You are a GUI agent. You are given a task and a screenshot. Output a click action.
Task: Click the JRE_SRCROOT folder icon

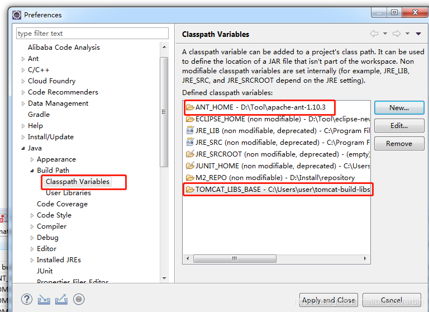(190, 154)
